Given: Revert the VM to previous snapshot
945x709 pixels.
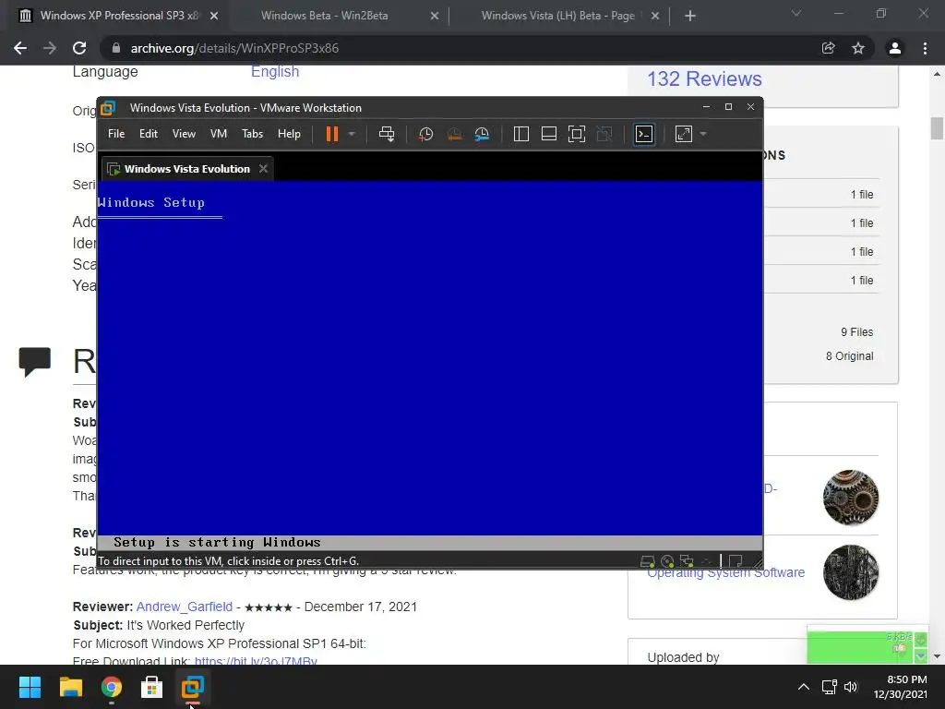Looking at the screenshot, I should (454, 134).
